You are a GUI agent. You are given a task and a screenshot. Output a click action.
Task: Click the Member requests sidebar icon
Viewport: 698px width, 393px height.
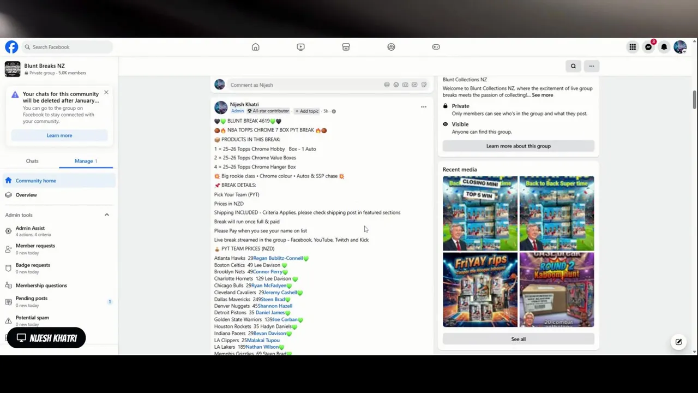point(8,249)
